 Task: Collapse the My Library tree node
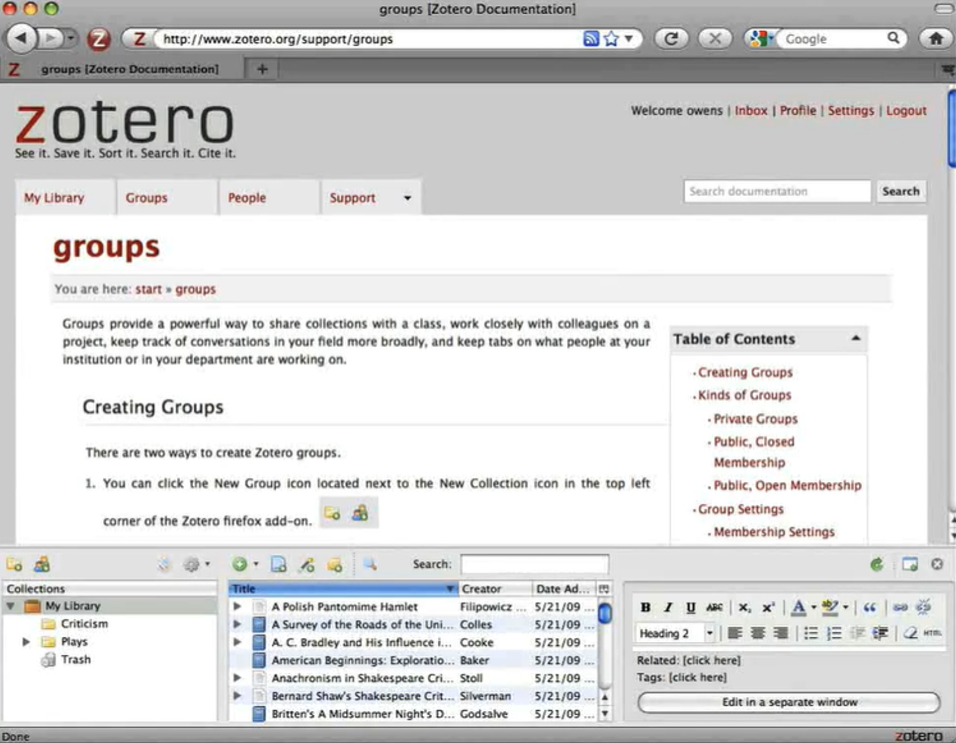click(11, 606)
